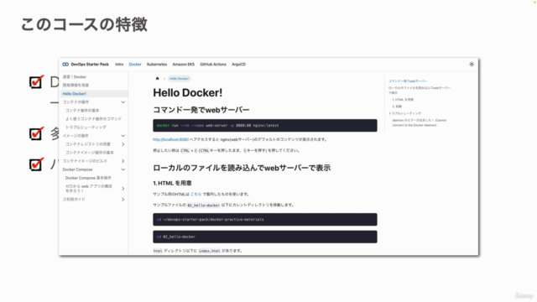Expand the ご利用ガイド chevron
The width and height of the screenshot is (537, 302).
click(123, 200)
